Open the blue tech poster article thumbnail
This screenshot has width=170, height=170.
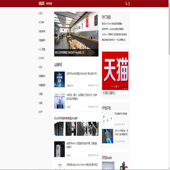click(59, 79)
